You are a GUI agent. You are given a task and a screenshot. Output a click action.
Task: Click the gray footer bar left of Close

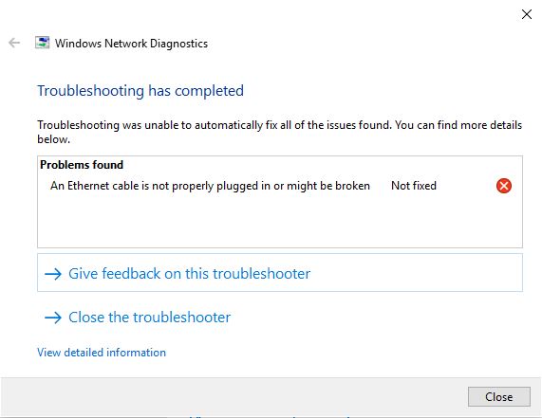(x=234, y=396)
